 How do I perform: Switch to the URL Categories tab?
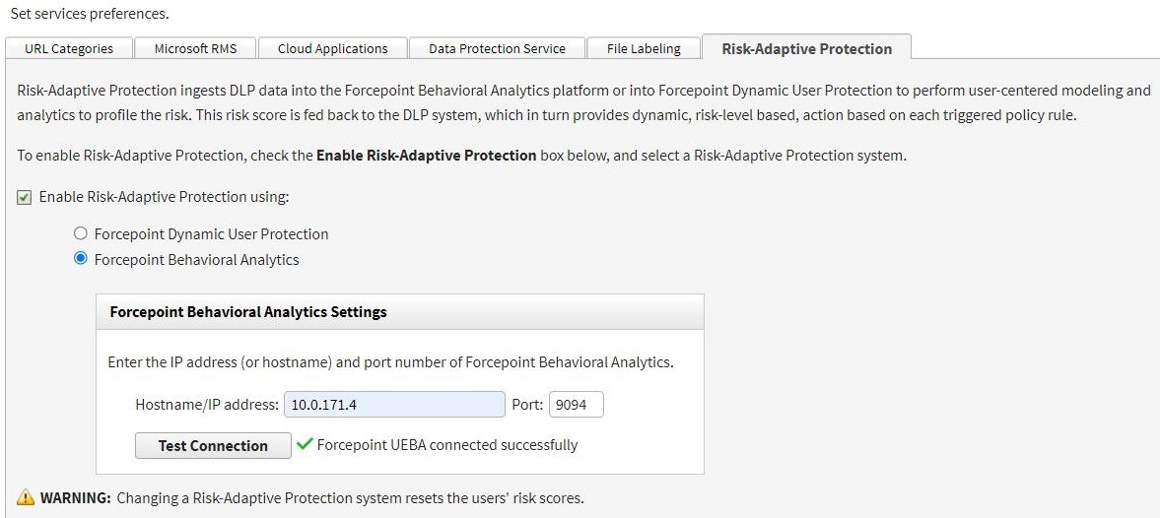point(69,48)
